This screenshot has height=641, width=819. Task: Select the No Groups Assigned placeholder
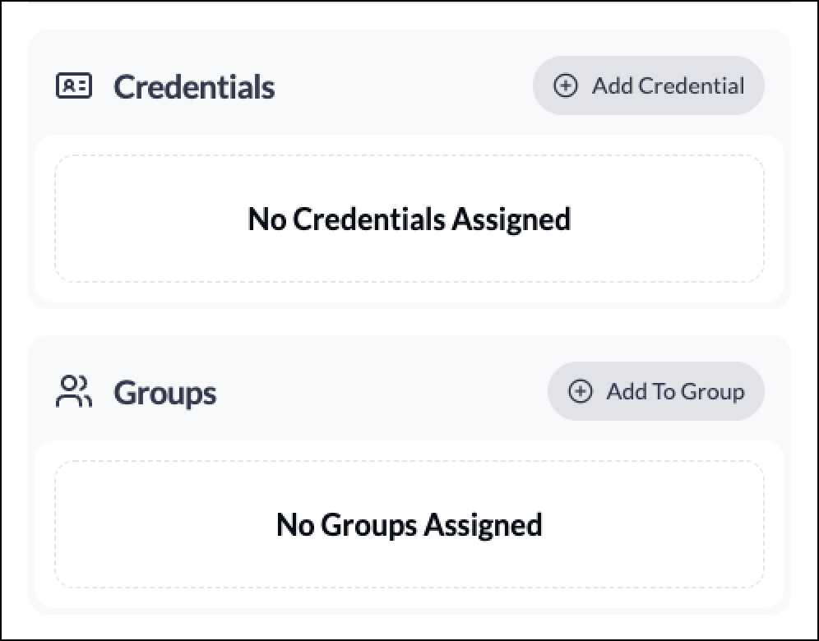409,524
